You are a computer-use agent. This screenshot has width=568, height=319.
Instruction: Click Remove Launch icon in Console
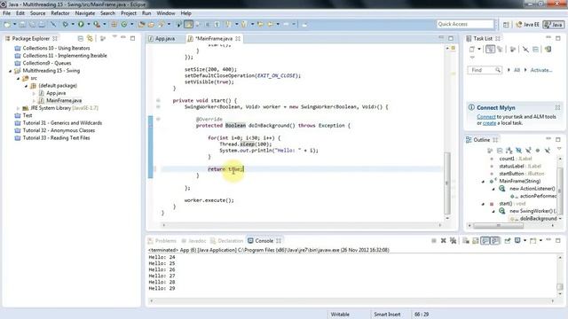[x=444, y=240]
